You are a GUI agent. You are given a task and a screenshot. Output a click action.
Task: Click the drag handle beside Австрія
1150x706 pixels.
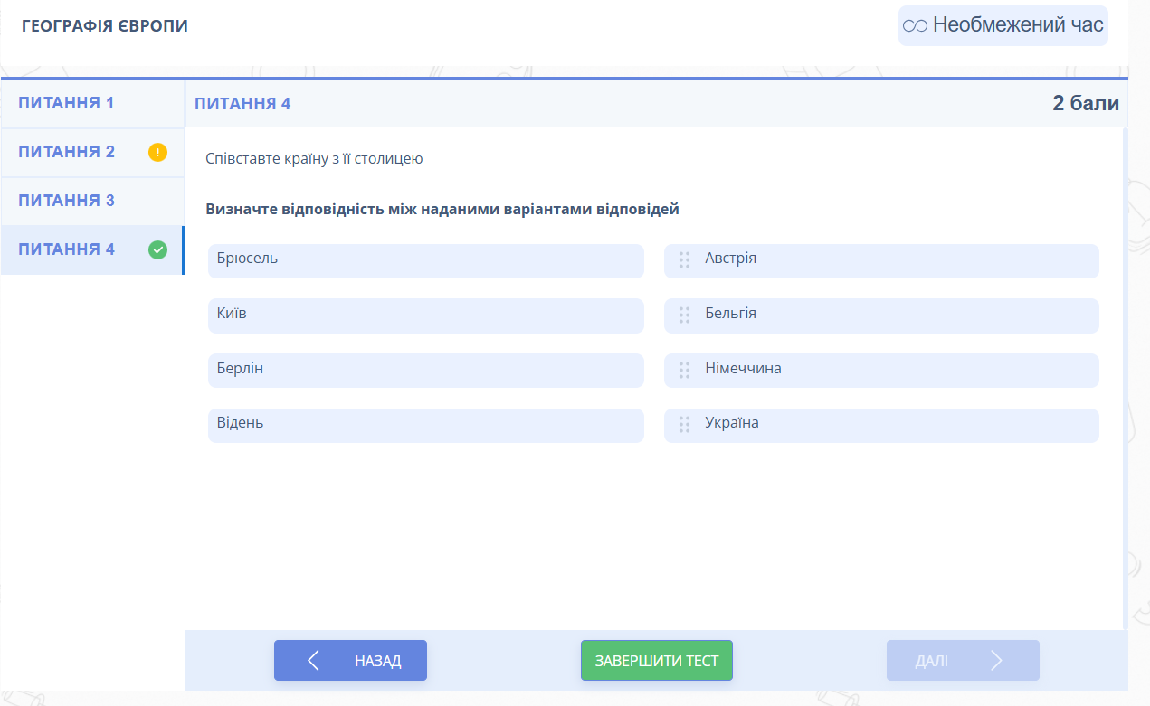point(685,260)
